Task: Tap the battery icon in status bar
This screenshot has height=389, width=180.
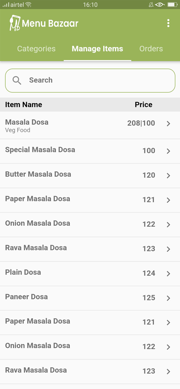Action: [172, 5]
